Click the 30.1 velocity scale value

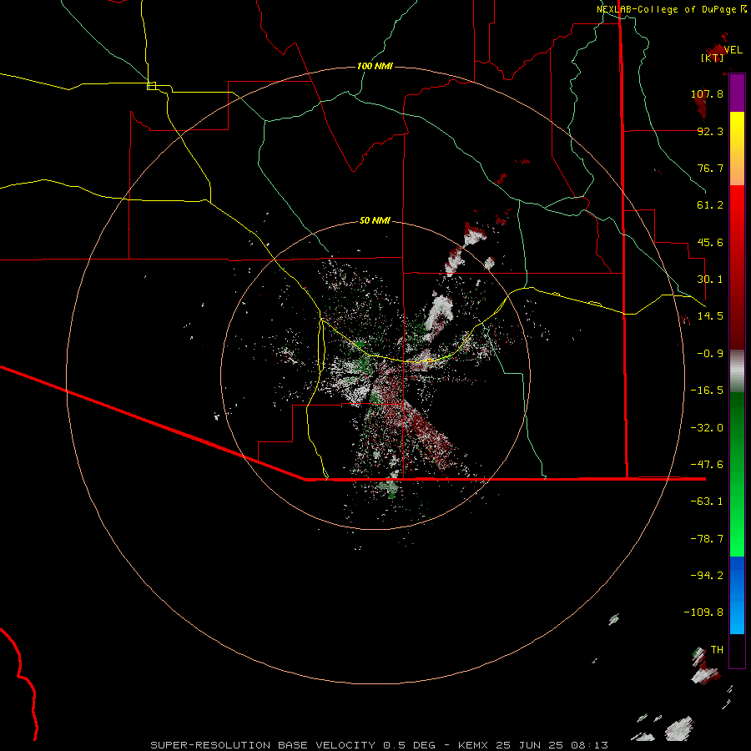click(710, 280)
